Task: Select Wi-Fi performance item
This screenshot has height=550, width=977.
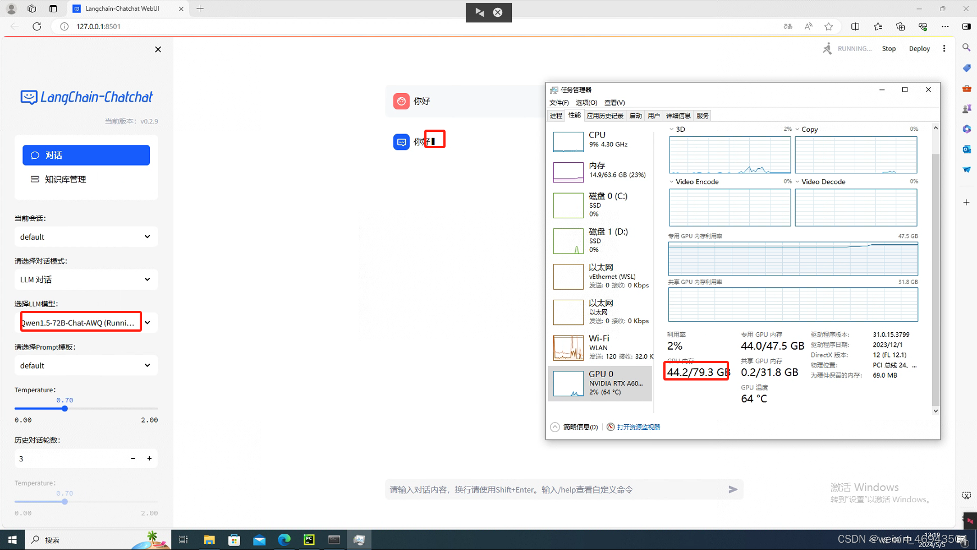Action: click(600, 347)
